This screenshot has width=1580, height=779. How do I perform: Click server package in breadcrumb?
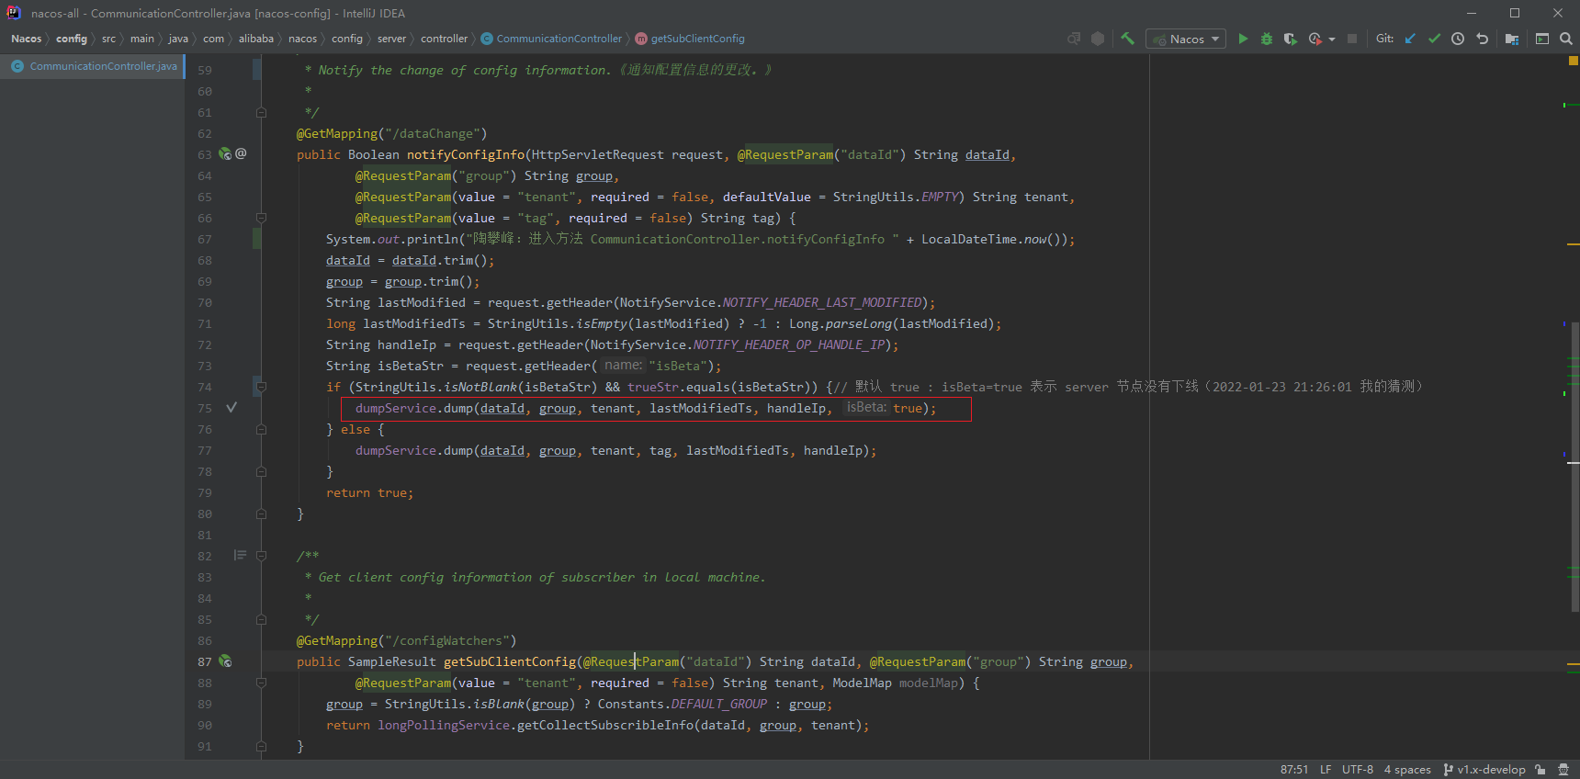[x=391, y=39]
